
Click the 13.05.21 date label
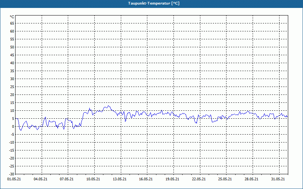coord(120,179)
